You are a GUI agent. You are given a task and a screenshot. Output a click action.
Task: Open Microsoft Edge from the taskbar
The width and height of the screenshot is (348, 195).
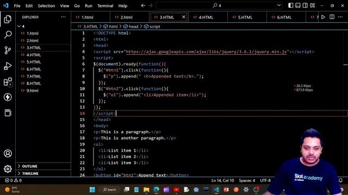tap(157, 190)
